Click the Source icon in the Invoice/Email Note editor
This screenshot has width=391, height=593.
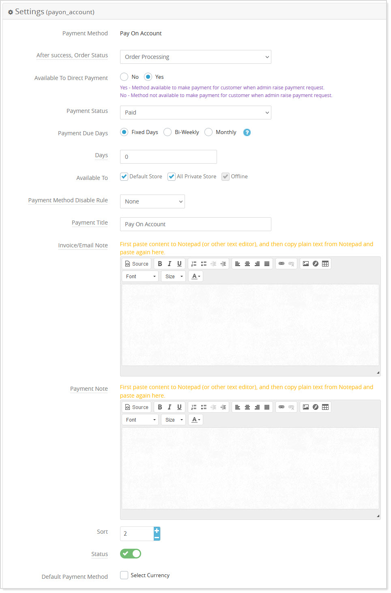point(136,263)
